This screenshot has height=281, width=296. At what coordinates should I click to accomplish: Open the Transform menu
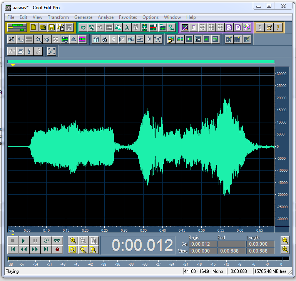tap(58, 17)
